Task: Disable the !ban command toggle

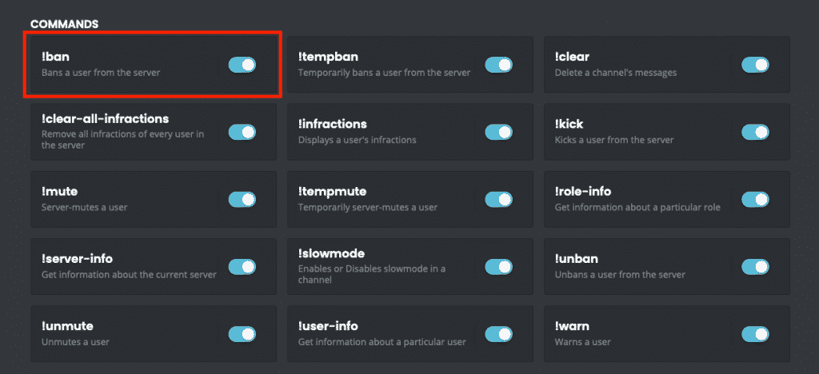Action: click(242, 65)
